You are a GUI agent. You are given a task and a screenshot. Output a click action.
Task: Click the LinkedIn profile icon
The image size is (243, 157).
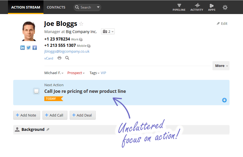tap(23, 48)
